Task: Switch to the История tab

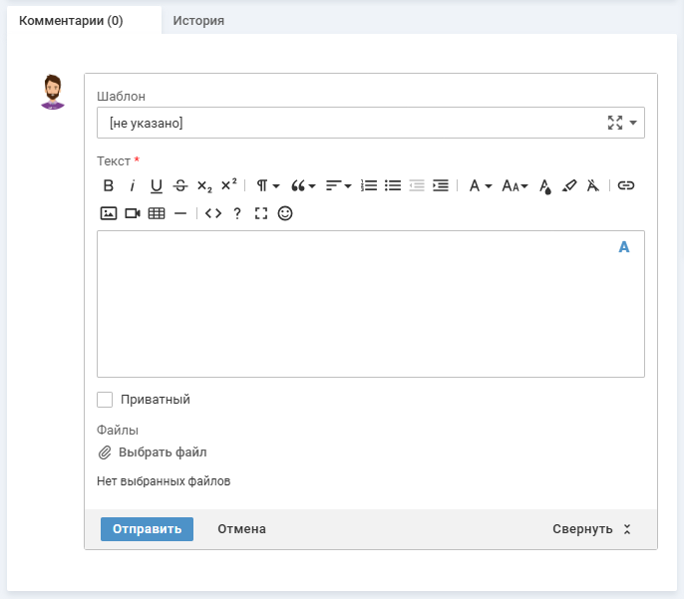Action: coord(198,20)
